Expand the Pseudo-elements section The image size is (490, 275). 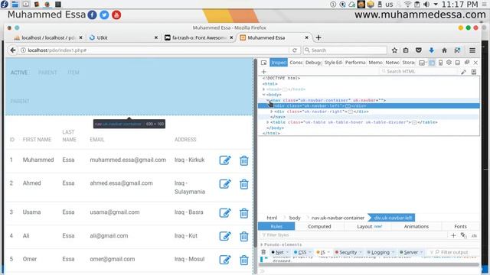pos(262,244)
